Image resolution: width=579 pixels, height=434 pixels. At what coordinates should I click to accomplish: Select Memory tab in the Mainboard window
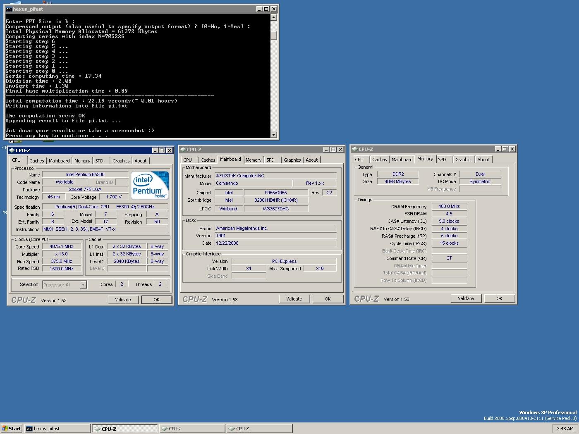coord(254,160)
